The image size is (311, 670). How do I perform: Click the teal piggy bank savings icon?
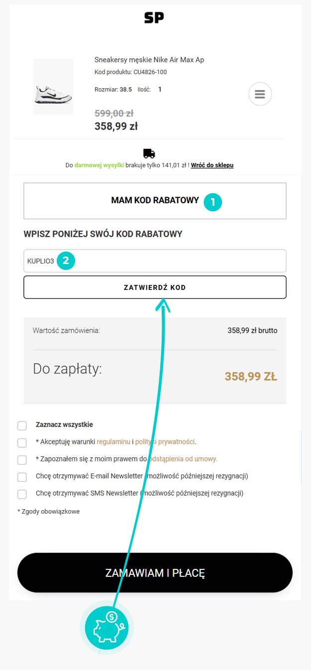(x=106, y=627)
